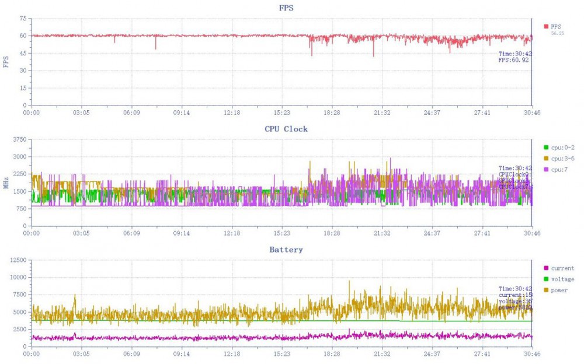Click the '56.25' value under the FPS legend
Screen dimensions: 584x364
558,33
